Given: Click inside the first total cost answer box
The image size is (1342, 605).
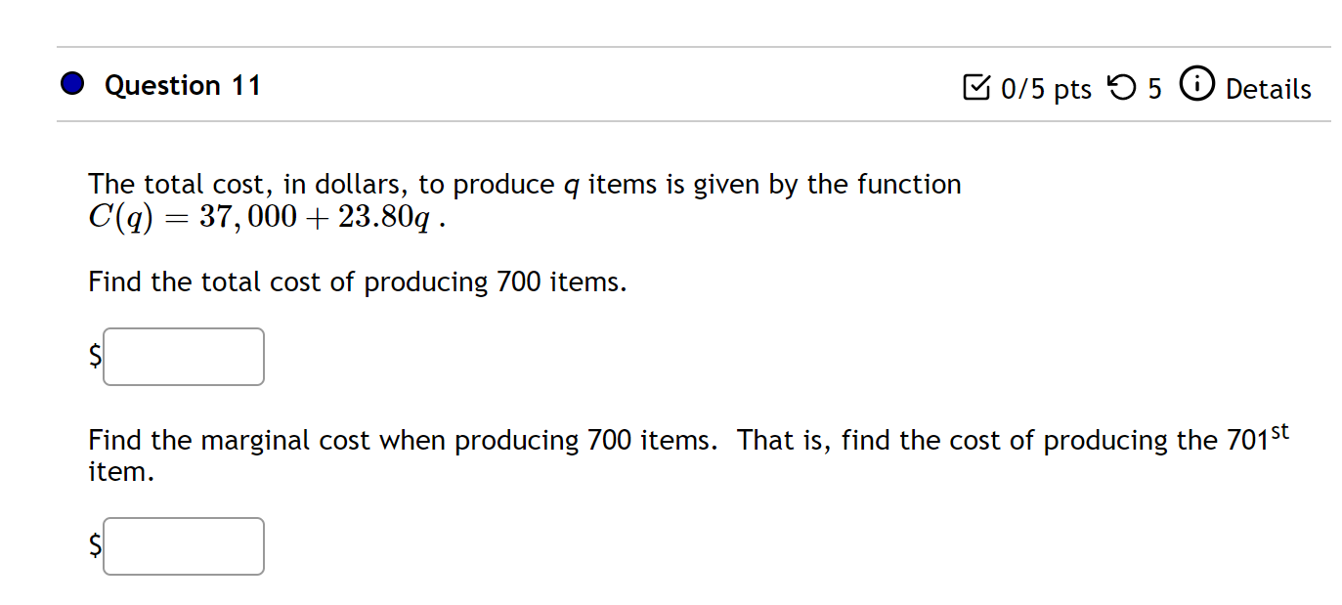Looking at the screenshot, I should pos(183,357).
